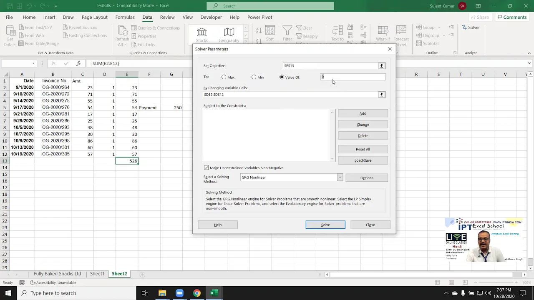534x300 pixels.
Task: Click the Subtotal command
Action: [x=427, y=43]
